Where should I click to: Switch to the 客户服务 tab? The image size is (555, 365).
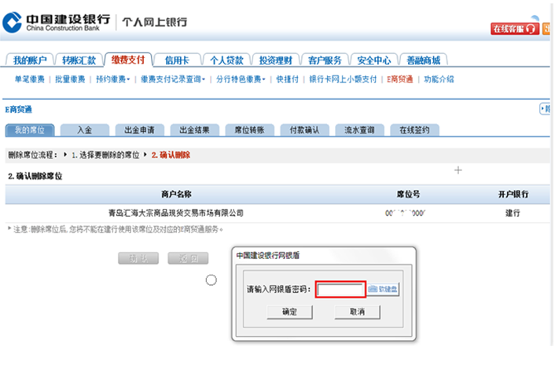pos(325,60)
